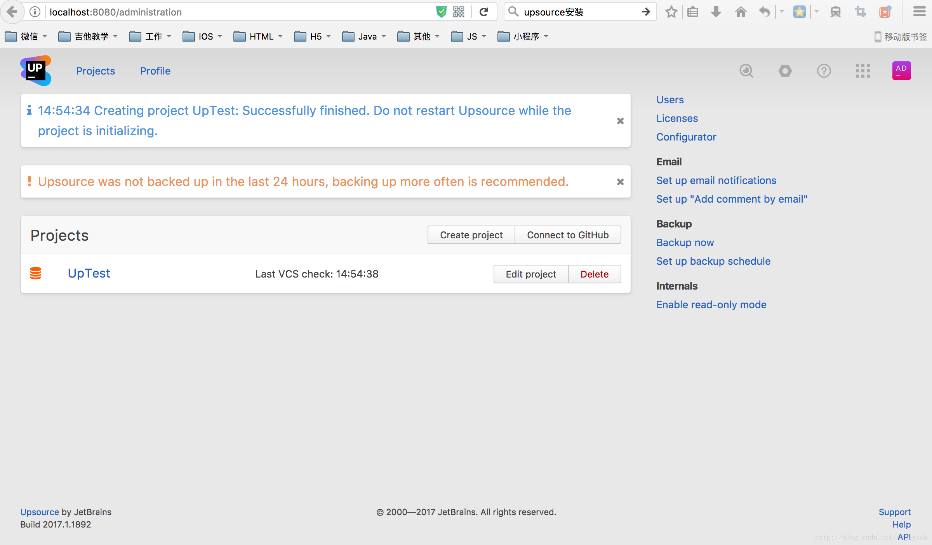Click the Upsource UP logo
Image resolution: width=932 pixels, height=545 pixels.
point(36,71)
